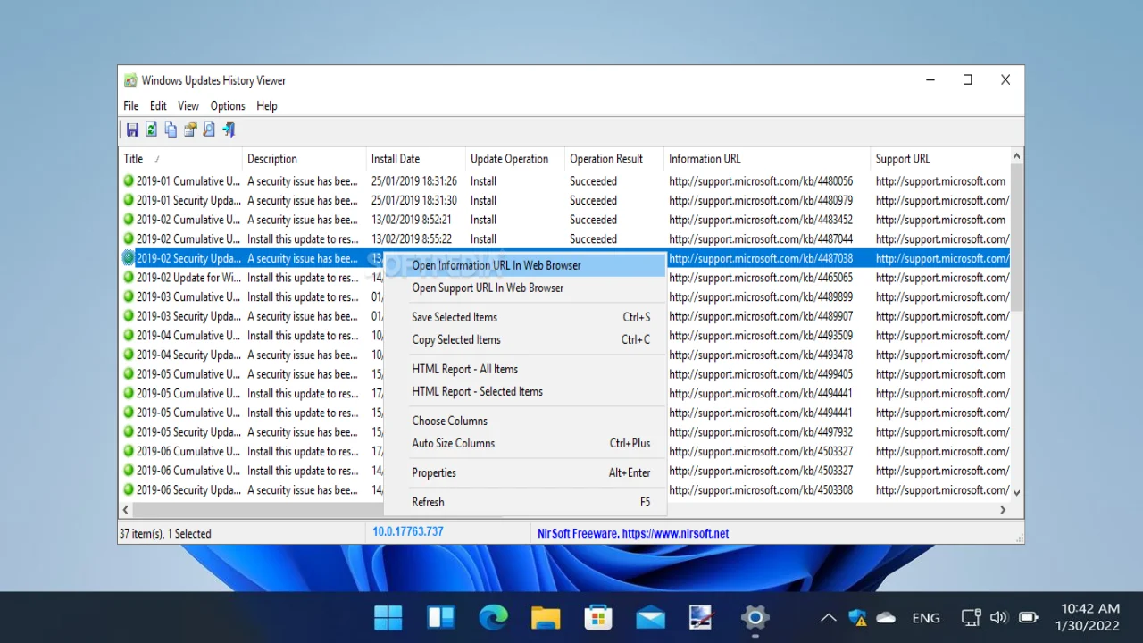Viewport: 1143px width, 643px height.
Task: Sort by Information URL column header
Action: 767,159
